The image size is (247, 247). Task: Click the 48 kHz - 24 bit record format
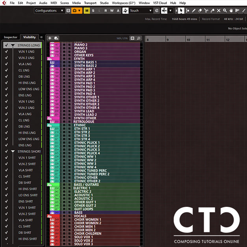233,19
